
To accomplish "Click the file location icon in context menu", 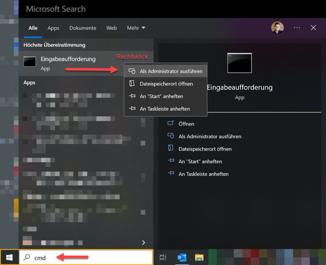I will (x=132, y=84).
